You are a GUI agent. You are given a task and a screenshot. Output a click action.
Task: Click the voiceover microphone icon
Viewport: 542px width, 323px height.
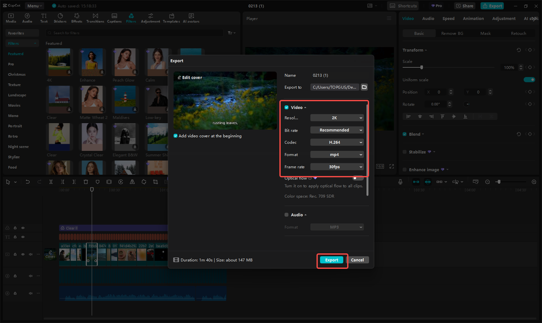[400, 182]
